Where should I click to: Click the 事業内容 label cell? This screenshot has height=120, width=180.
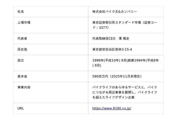coord(24,87)
